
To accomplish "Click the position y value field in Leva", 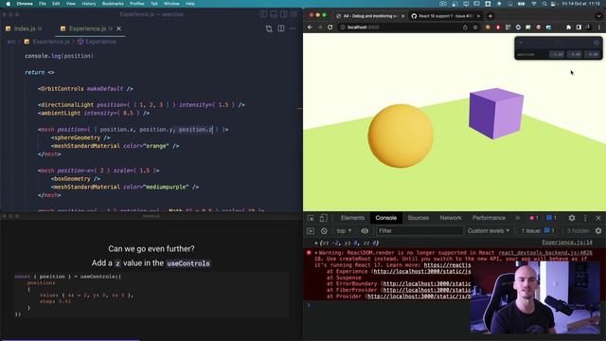I will (576, 55).
